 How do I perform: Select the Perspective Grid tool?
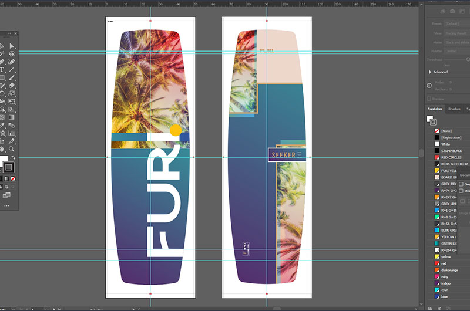[x=11, y=109]
